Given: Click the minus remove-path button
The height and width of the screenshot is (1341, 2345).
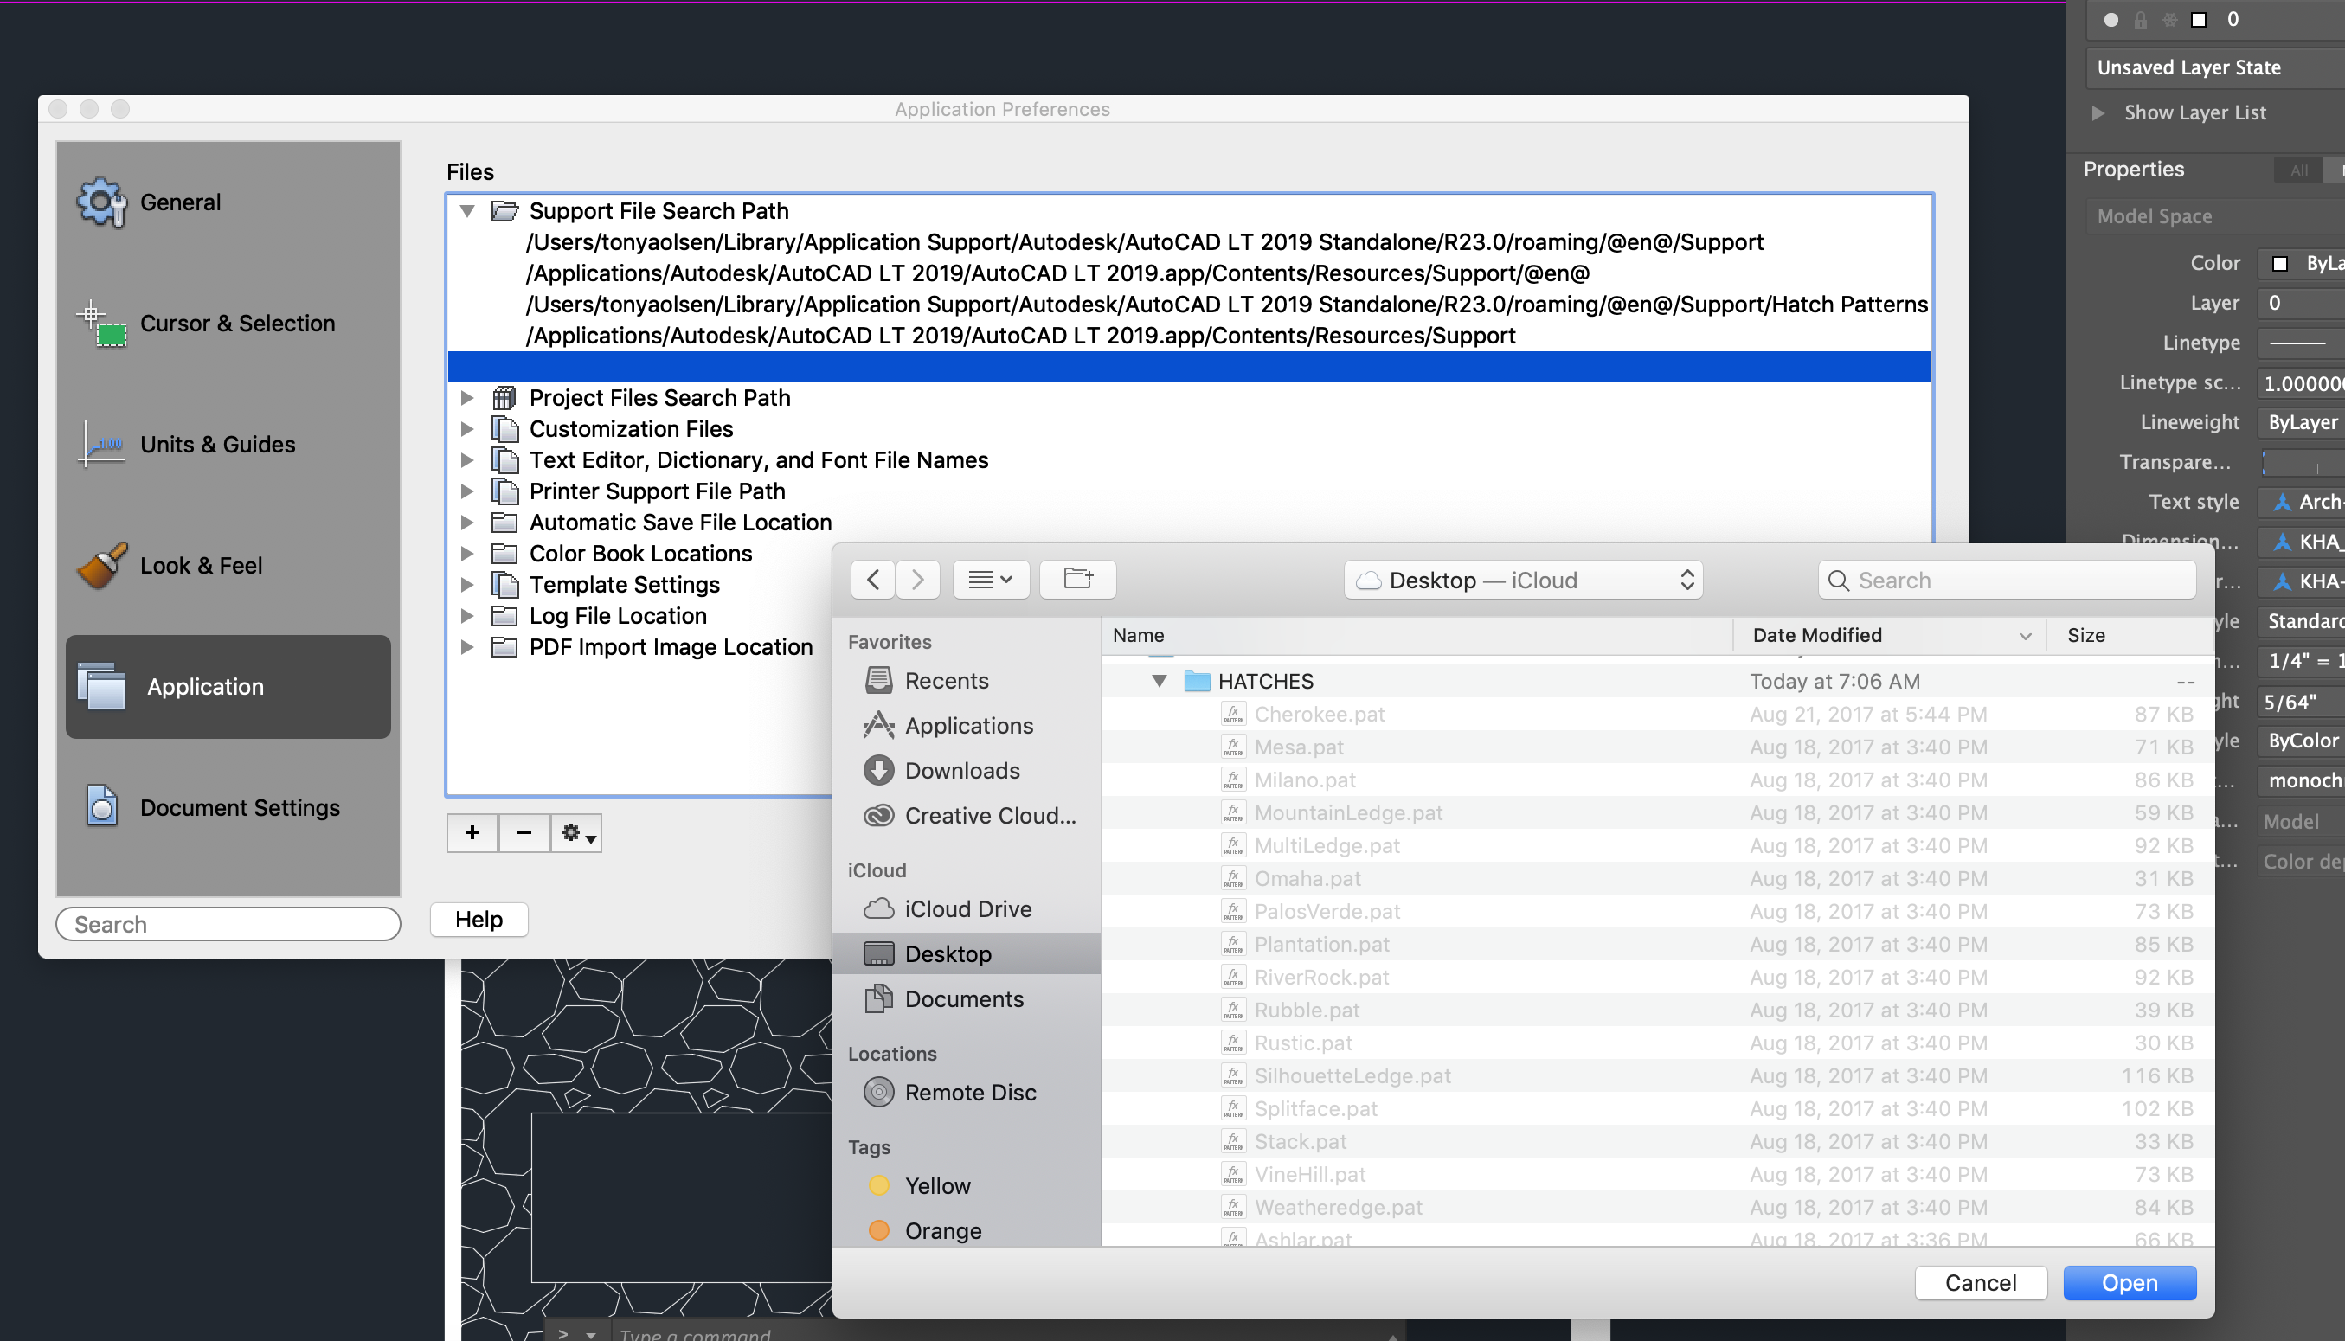Looking at the screenshot, I should tap(524, 832).
